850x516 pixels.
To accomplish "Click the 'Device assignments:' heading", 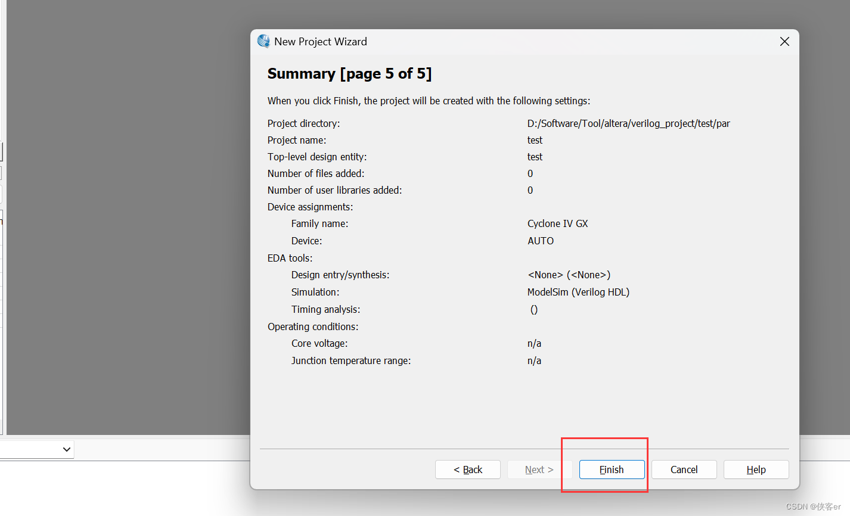I will 310,207.
